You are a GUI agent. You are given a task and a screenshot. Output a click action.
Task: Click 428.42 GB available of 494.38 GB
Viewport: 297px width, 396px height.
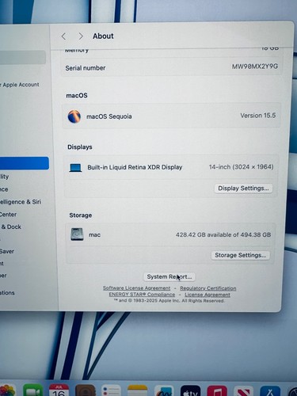click(223, 234)
